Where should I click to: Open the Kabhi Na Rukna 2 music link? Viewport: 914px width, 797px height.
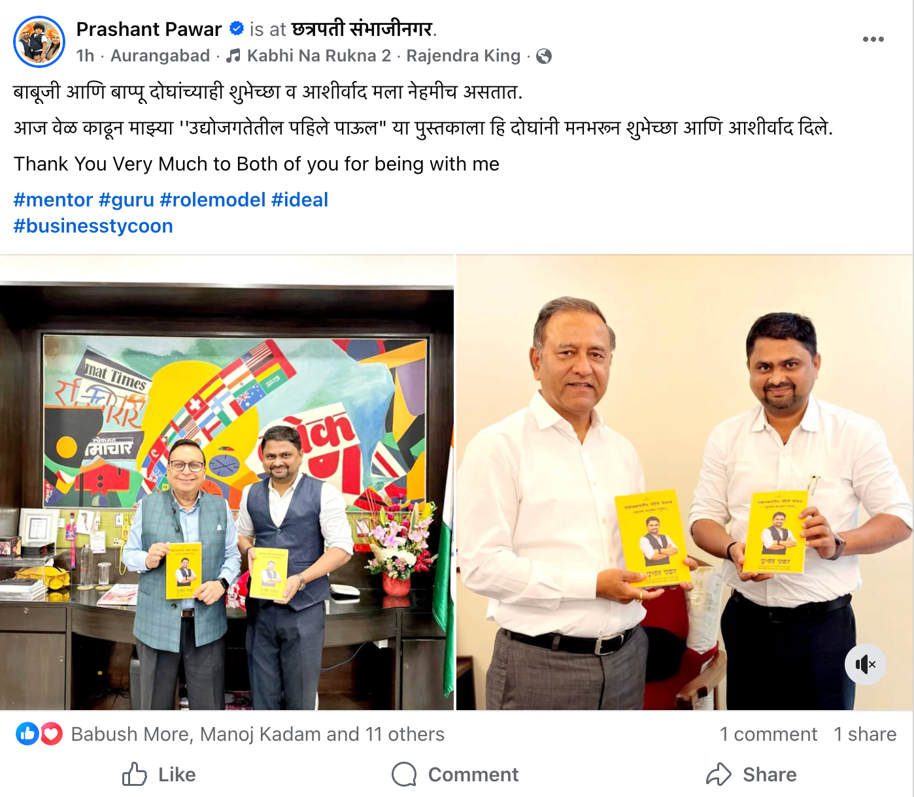[x=319, y=56]
